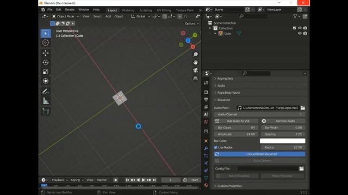Select the Scale tool

(46, 71)
